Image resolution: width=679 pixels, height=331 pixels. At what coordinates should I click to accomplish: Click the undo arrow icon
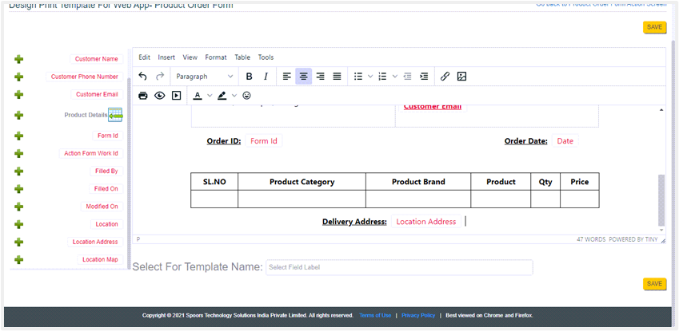pos(143,77)
